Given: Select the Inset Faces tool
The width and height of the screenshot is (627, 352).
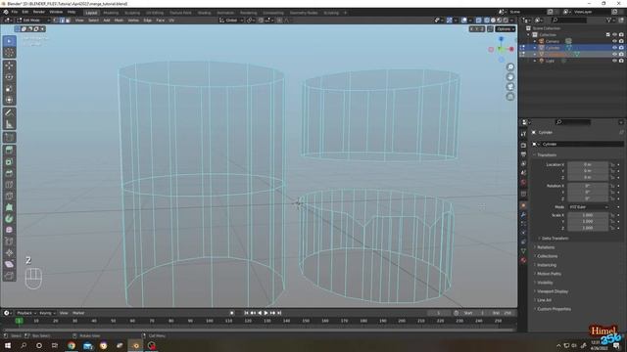Looking at the screenshot, I should tap(9, 162).
